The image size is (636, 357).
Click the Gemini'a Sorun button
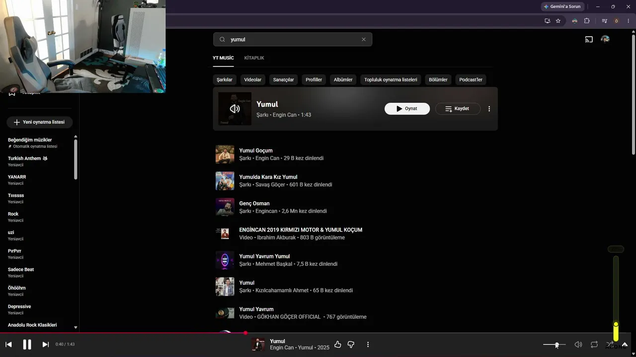pos(562,6)
